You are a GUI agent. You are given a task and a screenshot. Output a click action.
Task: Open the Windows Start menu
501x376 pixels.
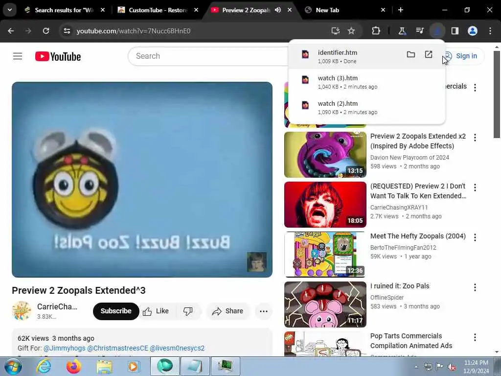coord(13,366)
